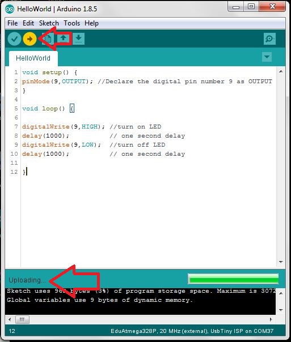Click the yellow Upload arrow button

click(29, 39)
